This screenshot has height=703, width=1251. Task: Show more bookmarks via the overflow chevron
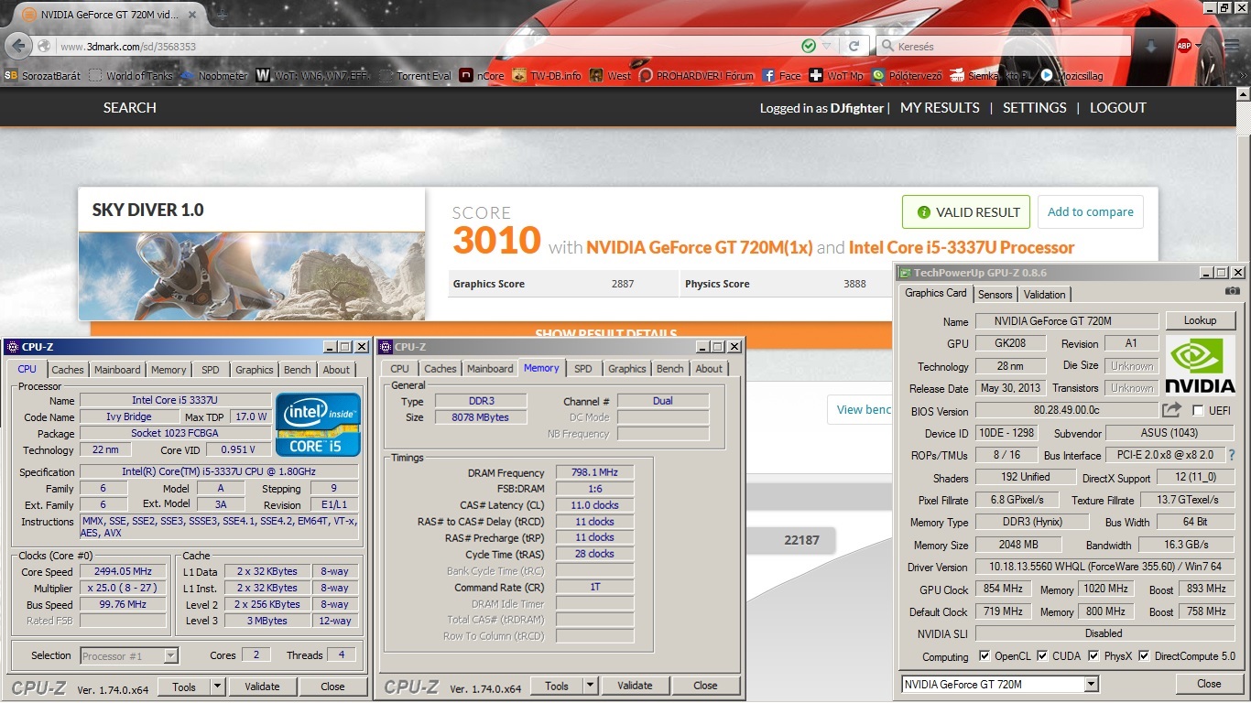[1242, 76]
